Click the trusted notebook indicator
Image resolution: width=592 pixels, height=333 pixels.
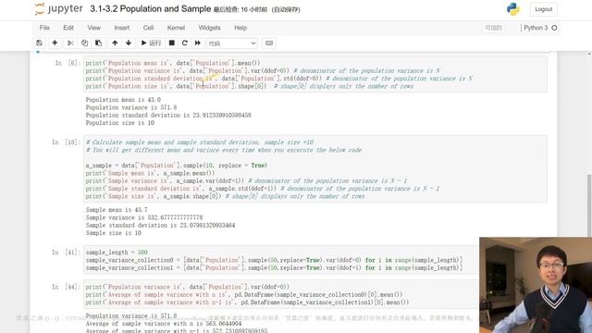point(493,28)
